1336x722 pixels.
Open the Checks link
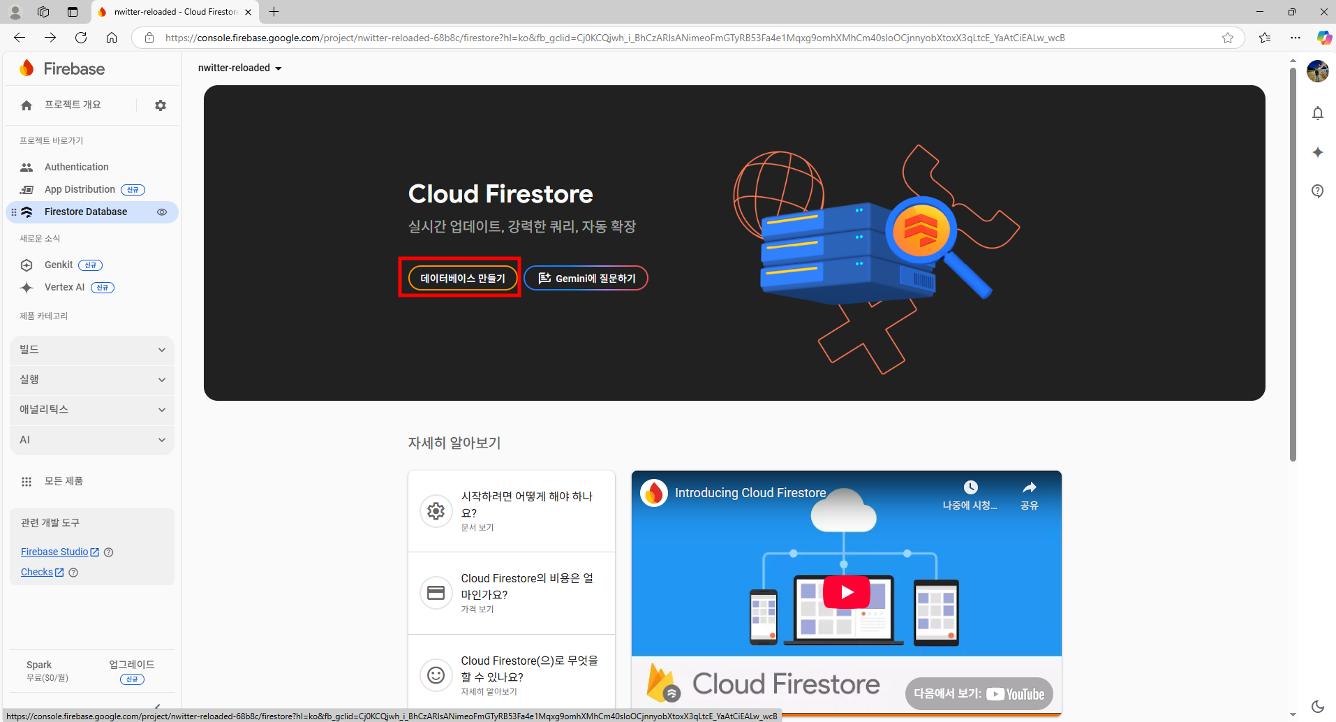(x=42, y=572)
